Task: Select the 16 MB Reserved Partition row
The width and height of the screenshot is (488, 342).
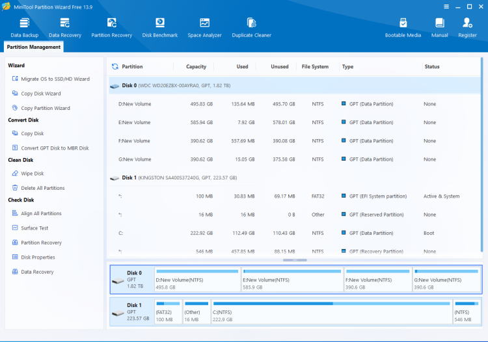Action: click(294, 215)
